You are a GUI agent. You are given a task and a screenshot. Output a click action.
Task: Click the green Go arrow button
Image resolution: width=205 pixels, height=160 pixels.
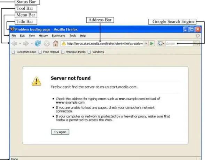[152, 43]
